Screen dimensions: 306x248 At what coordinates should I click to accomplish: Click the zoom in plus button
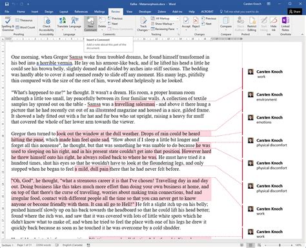pos(292,245)
